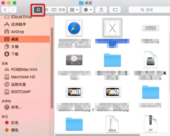Select the DOCX document file
170x136 pixels.
click(x=112, y=124)
